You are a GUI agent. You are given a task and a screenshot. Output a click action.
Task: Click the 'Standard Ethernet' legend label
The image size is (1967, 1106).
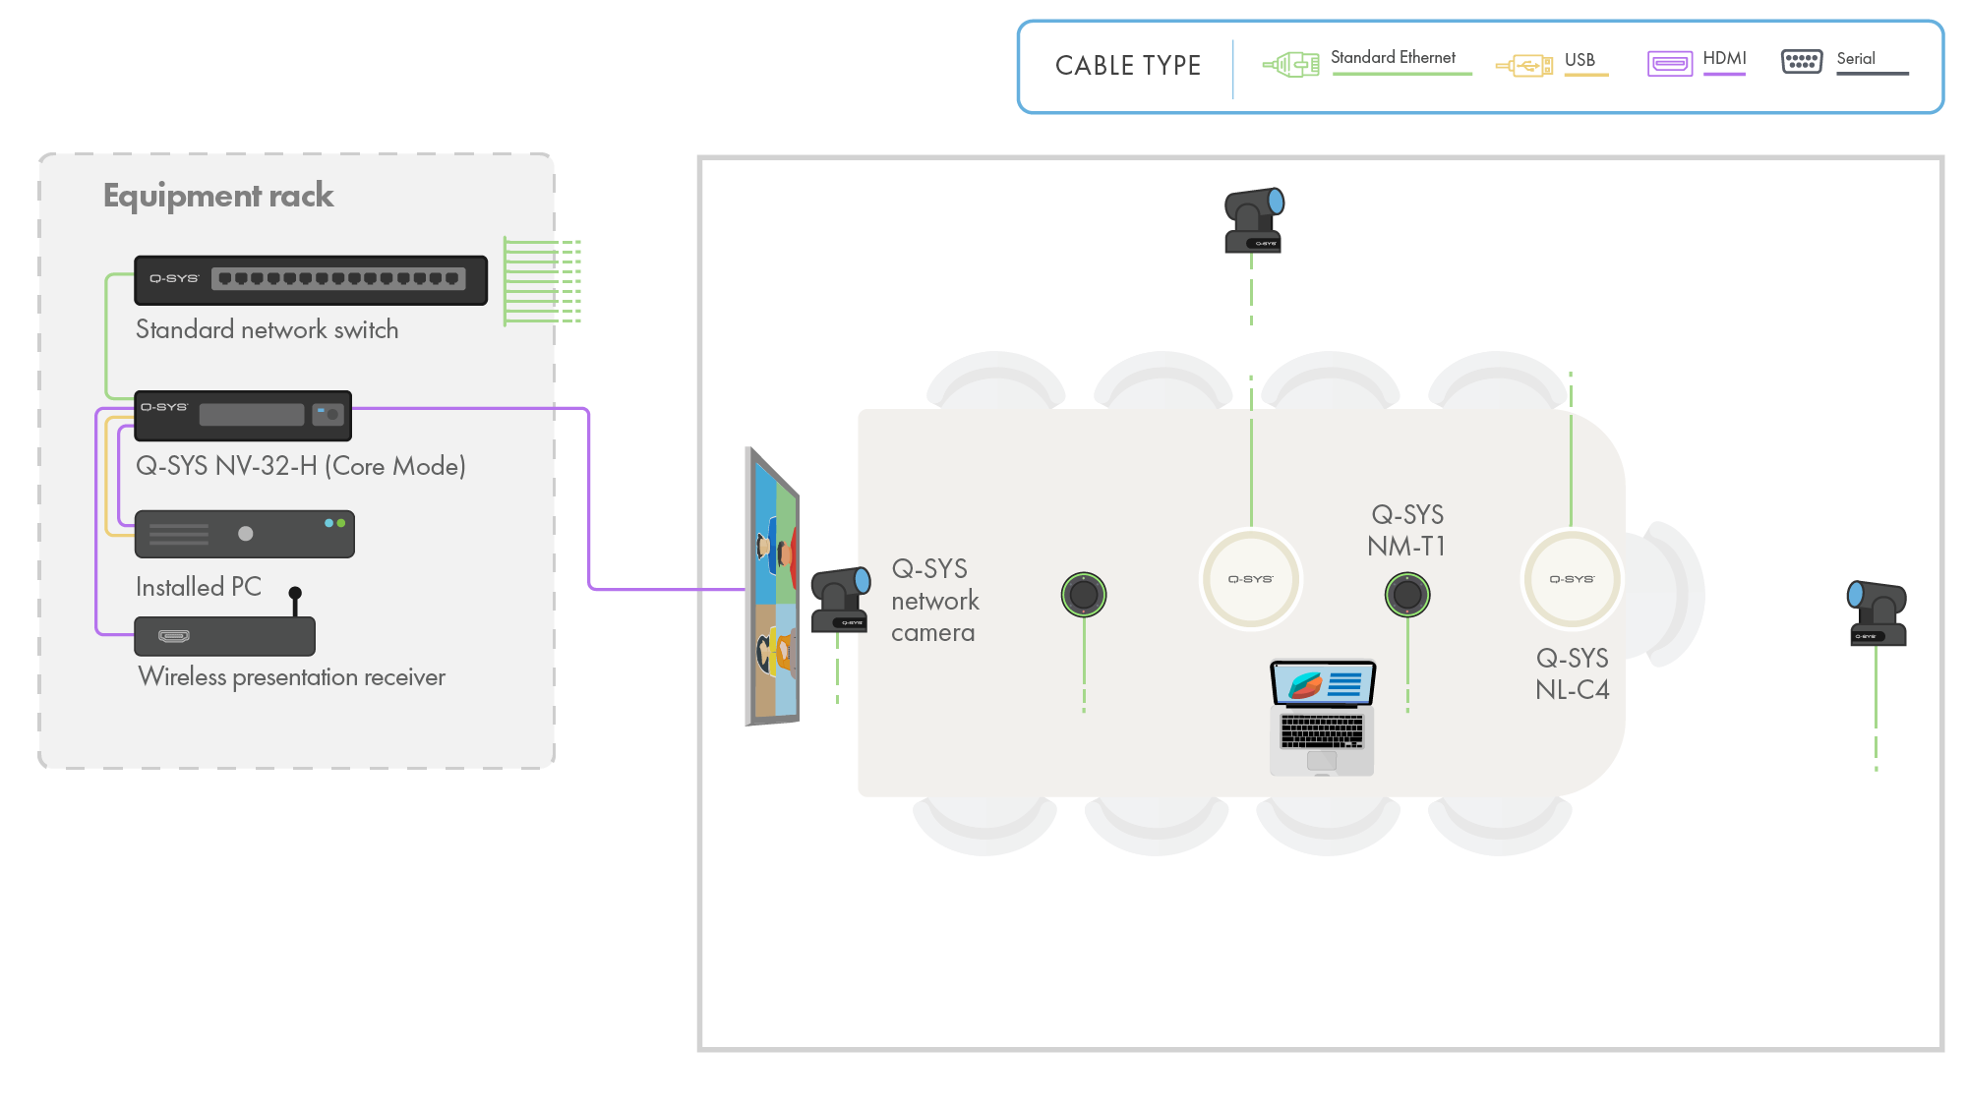coord(1393,57)
